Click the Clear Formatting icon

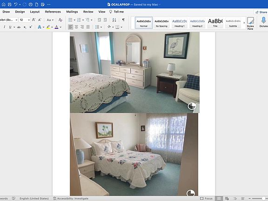pyautogui.click(x=60, y=20)
